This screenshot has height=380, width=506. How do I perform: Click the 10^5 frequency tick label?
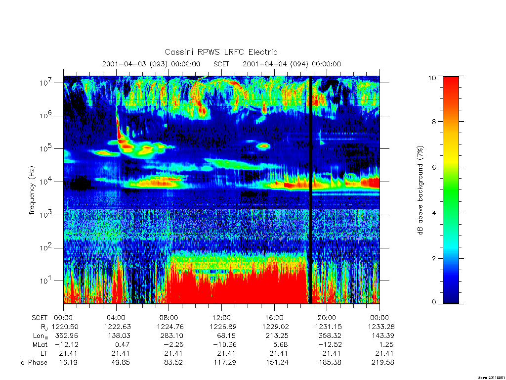[x=46, y=148]
